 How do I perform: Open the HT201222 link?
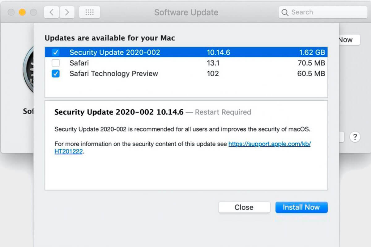click(68, 152)
